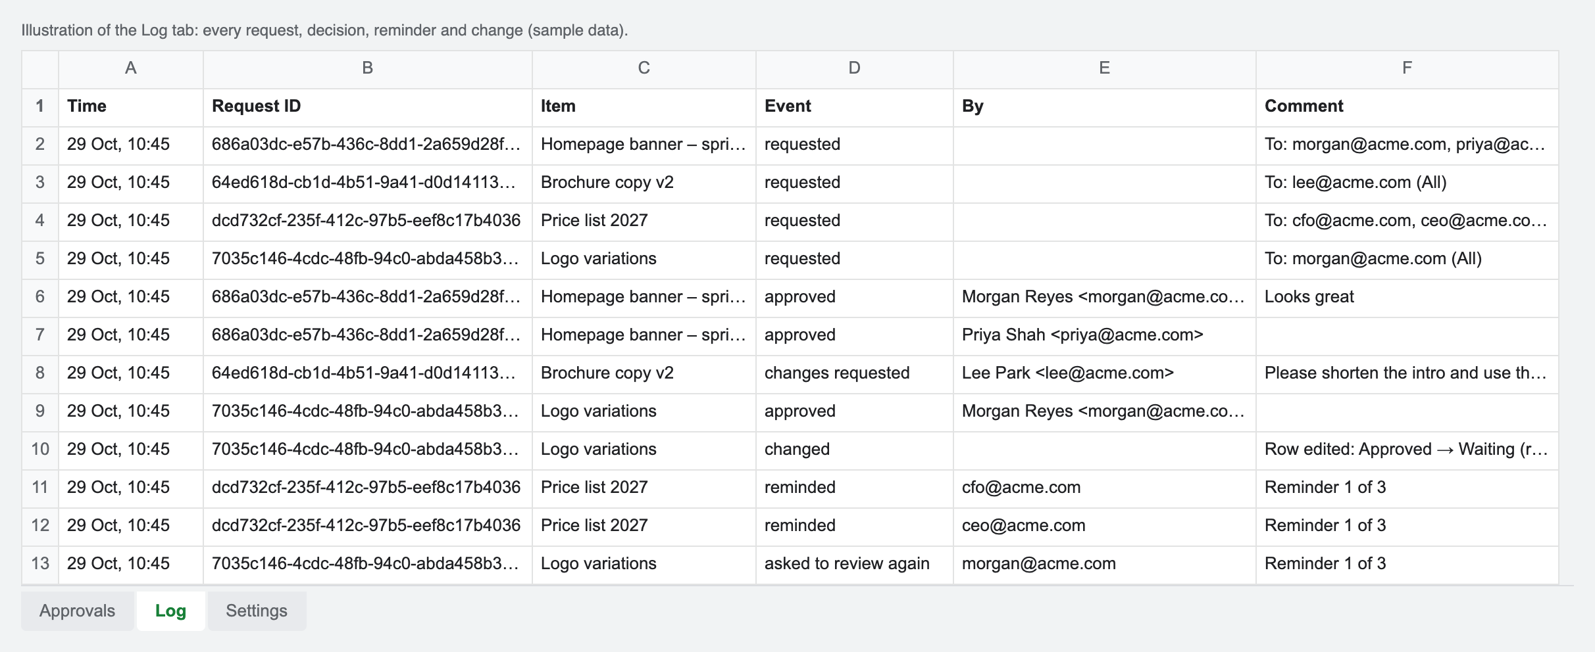The width and height of the screenshot is (1595, 652).
Task: Select the Log tab
Action: (x=171, y=611)
